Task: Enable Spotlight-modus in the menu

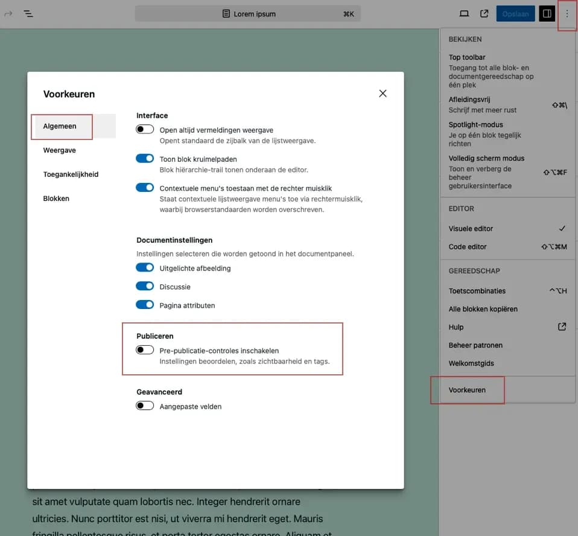Action: [507, 134]
